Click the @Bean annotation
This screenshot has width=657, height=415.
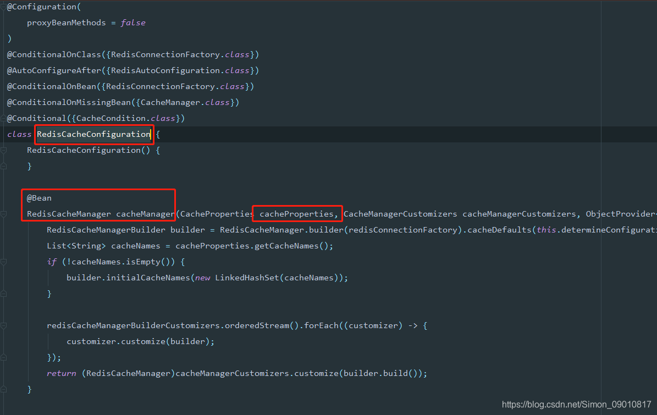pyautogui.click(x=39, y=198)
